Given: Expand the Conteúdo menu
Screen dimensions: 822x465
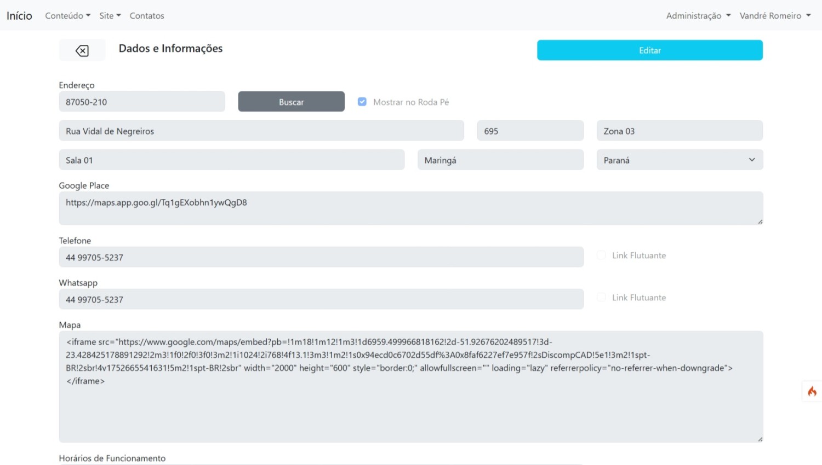Looking at the screenshot, I should point(67,16).
